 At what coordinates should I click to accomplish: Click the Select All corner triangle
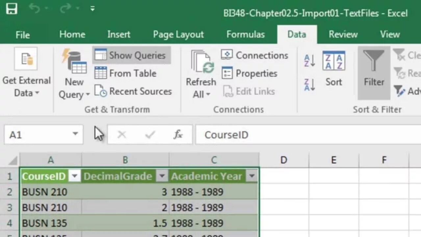click(12, 161)
